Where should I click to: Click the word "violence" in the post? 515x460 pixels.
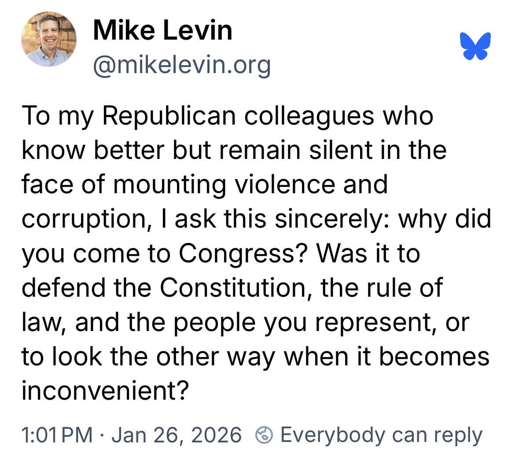tap(279, 184)
